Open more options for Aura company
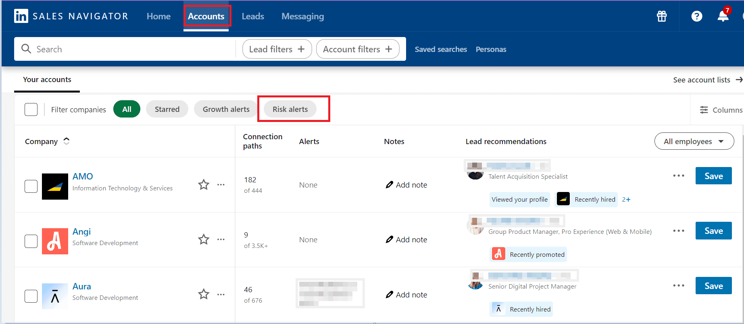Image resolution: width=744 pixels, height=324 pixels. (x=221, y=295)
